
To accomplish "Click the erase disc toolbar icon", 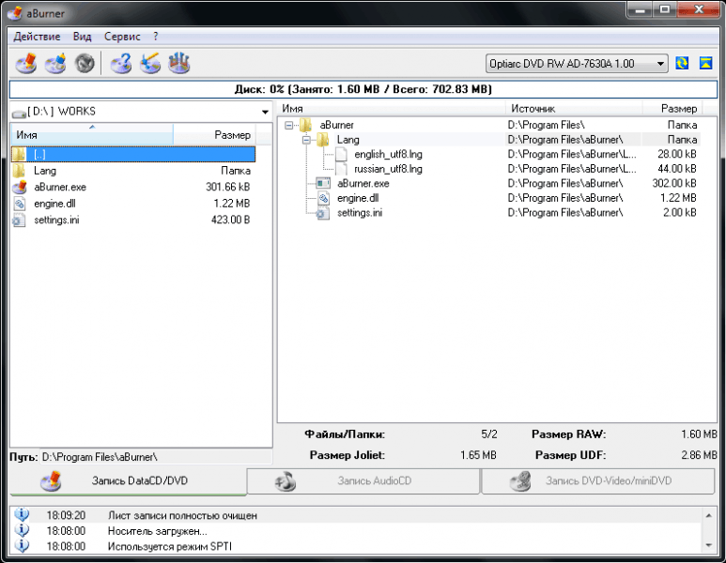I will [x=55, y=63].
